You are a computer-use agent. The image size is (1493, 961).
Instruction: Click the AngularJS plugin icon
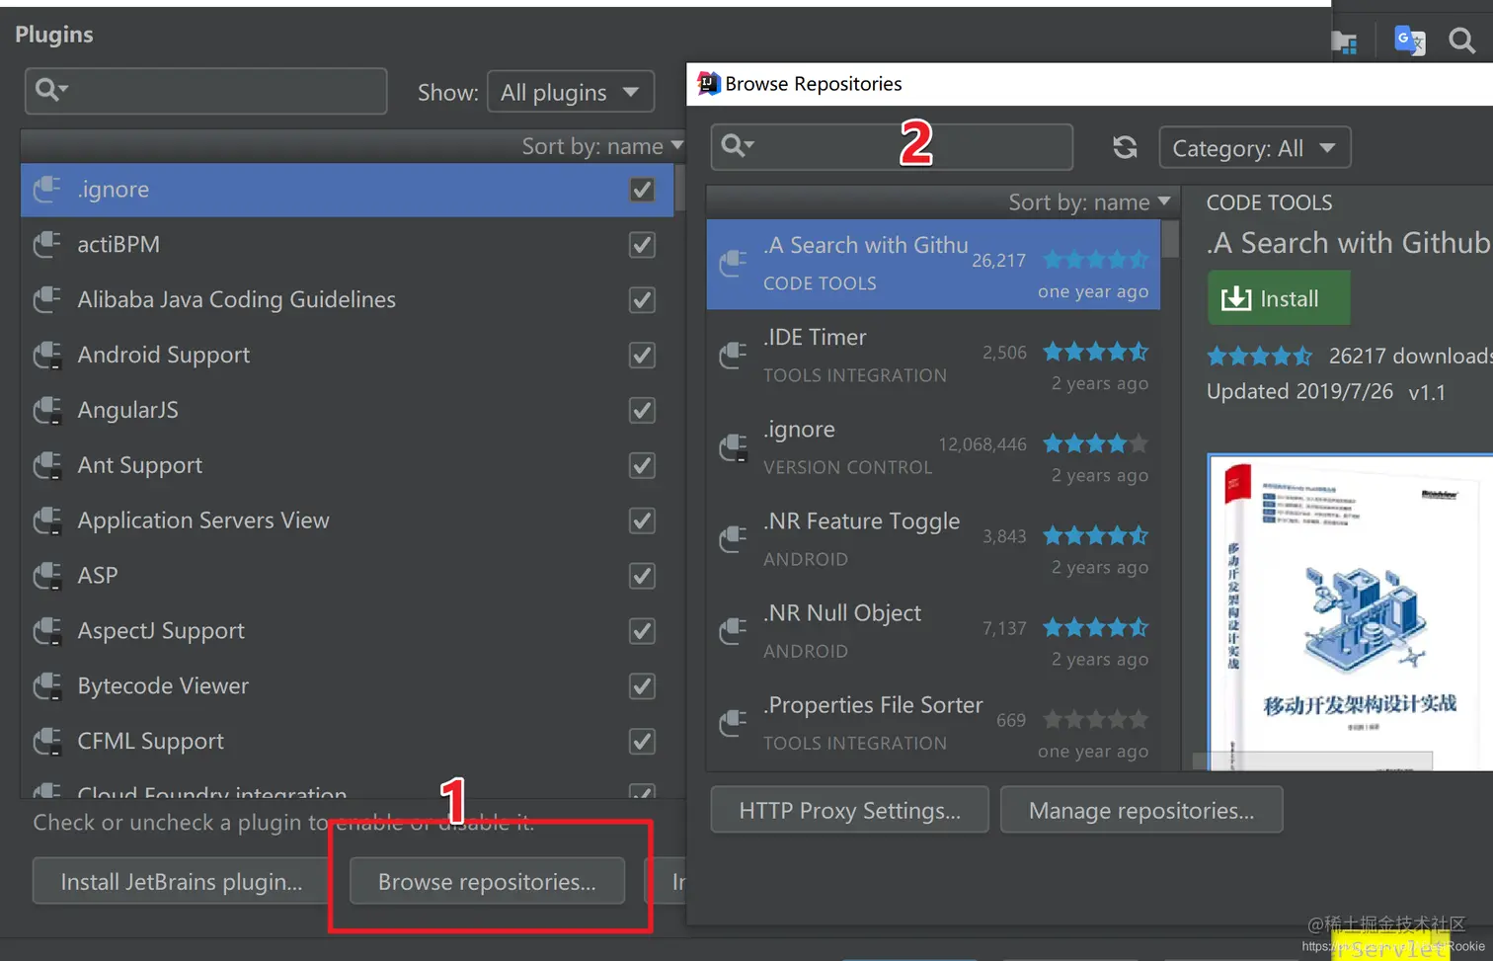coord(47,411)
